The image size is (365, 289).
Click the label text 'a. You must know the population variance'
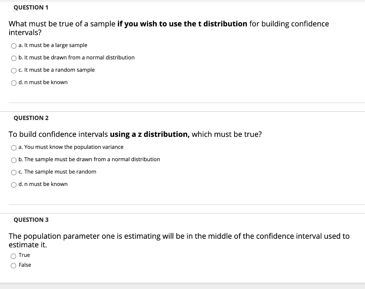coord(71,147)
